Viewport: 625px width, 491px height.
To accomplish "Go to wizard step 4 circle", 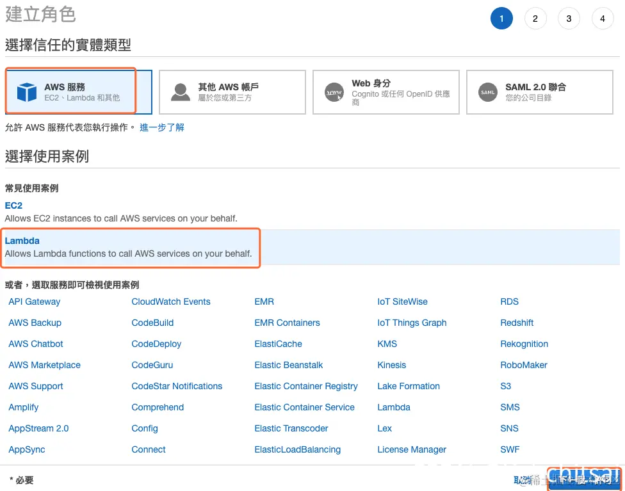I will (603, 19).
